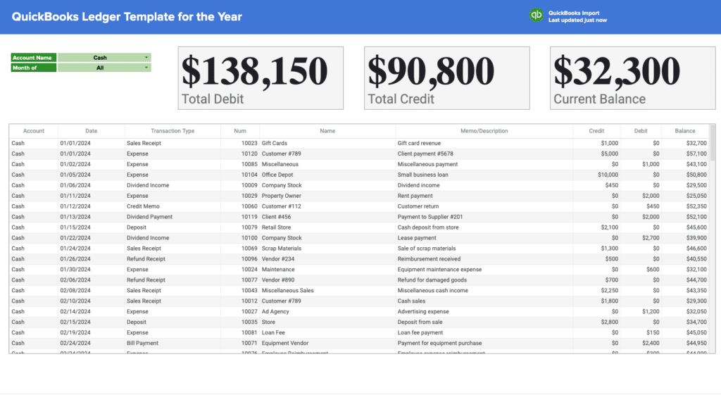Click the $90,800 Total Credit card
Viewport: 721px width, 395px height.
coord(447,77)
